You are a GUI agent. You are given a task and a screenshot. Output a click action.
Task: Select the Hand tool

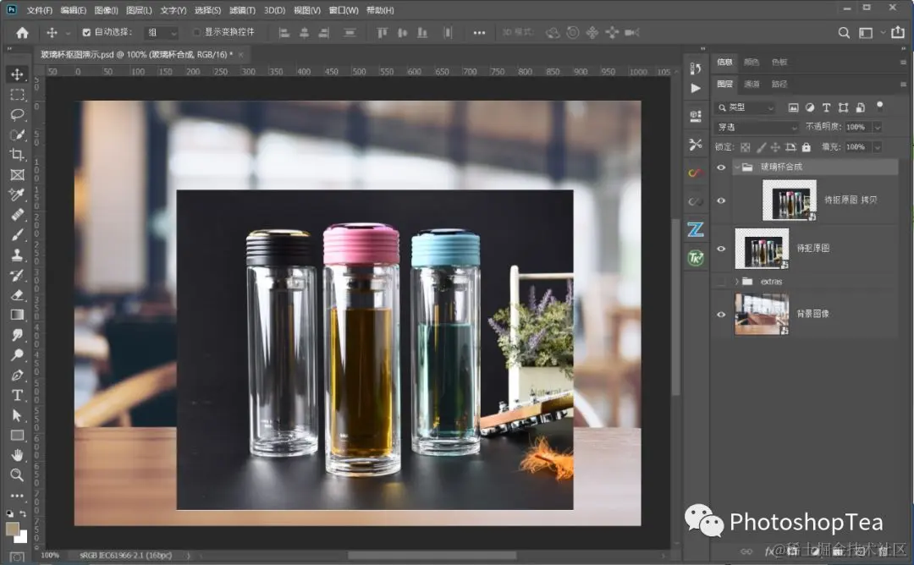(17, 455)
